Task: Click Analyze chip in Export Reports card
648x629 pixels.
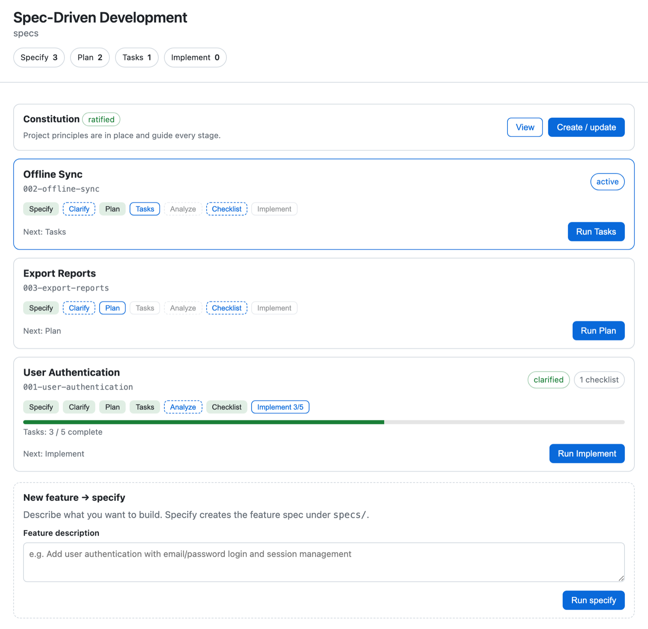Action: pyautogui.click(x=183, y=308)
